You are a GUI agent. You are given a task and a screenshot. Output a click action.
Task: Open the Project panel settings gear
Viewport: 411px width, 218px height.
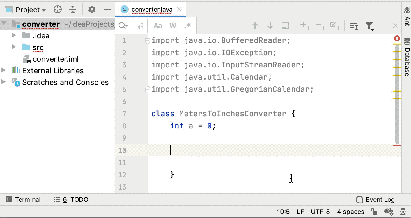pyautogui.click(x=92, y=9)
